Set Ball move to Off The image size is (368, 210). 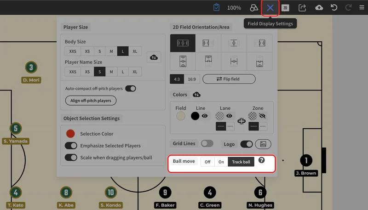click(x=207, y=162)
